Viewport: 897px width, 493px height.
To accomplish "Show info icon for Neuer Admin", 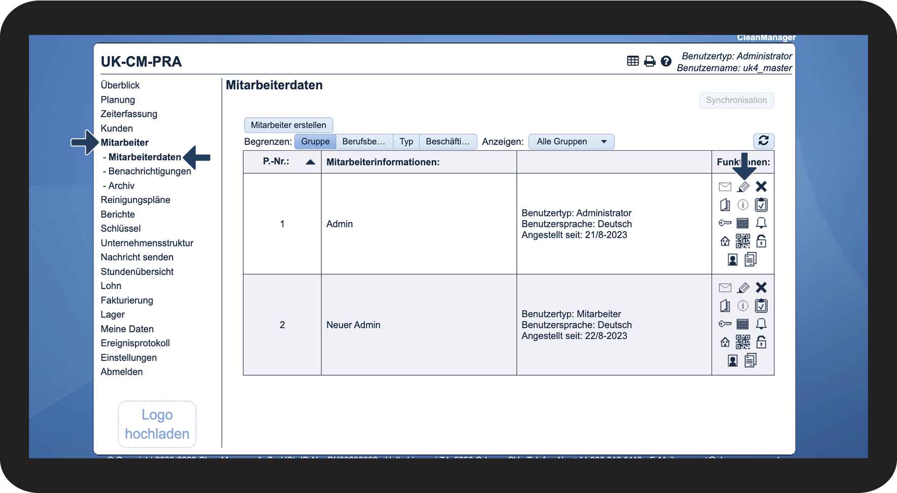I will (743, 306).
